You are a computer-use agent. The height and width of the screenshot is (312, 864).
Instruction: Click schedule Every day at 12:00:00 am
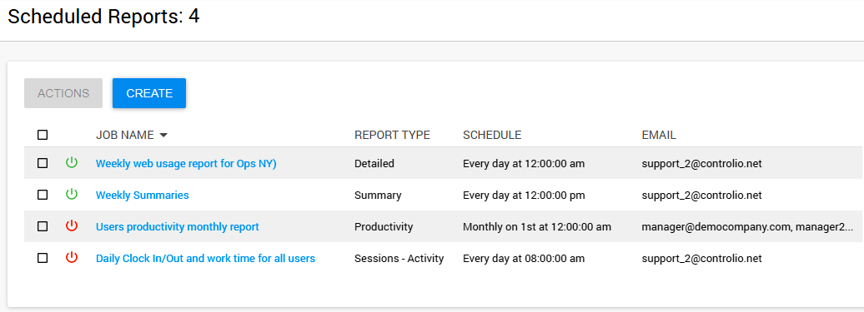click(524, 164)
